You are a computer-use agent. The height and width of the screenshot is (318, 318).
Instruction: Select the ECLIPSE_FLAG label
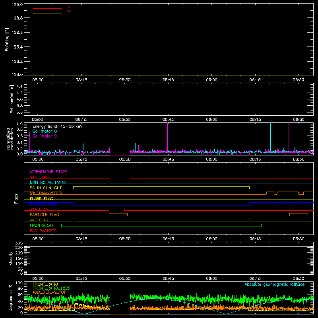click(43, 204)
